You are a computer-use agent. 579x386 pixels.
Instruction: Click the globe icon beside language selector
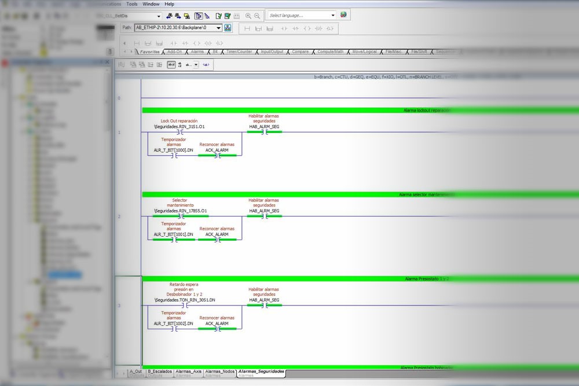343,15
